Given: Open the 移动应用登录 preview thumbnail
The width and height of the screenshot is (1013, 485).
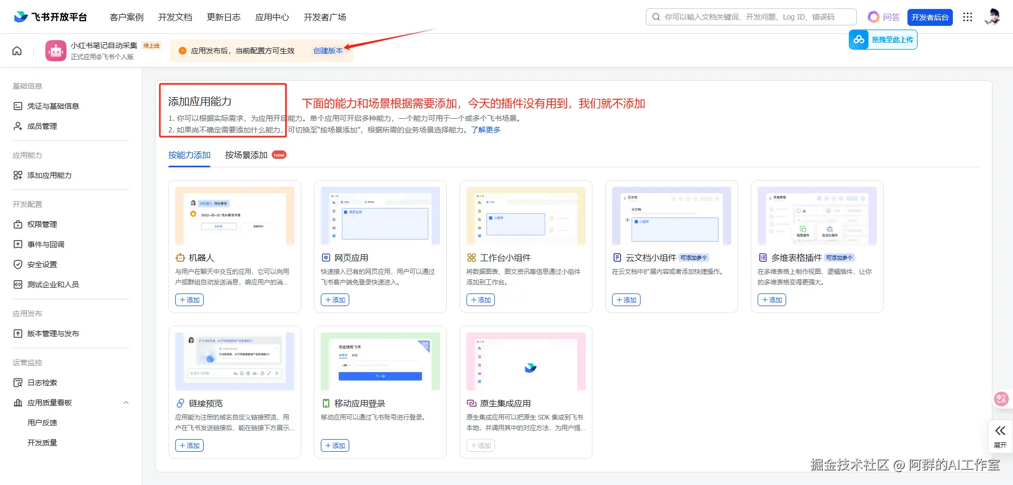Looking at the screenshot, I should (x=380, y=362).
